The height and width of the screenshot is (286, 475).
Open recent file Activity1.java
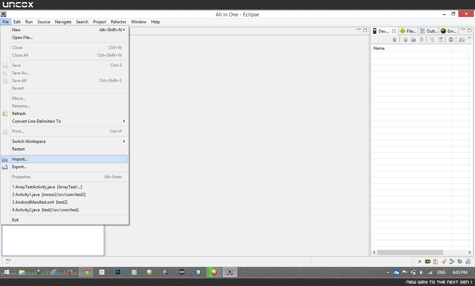pyautogui.click(x=65, y=195)
